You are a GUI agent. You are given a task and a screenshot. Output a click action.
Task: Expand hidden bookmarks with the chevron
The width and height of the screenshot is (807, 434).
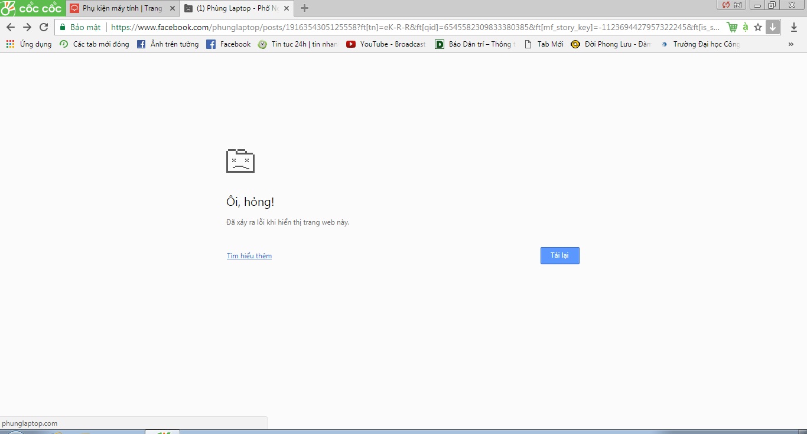coord(791,44)
